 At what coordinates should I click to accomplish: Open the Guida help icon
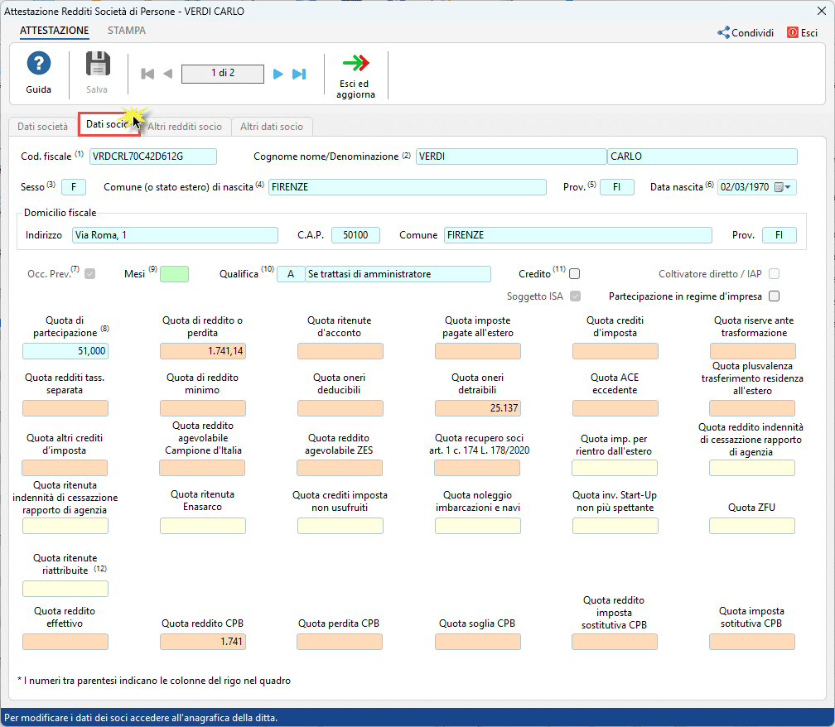[38, 65]
